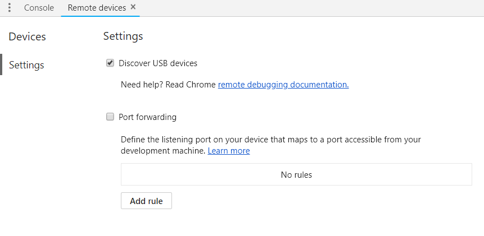Click the selection bar left of Settings
This screenshot has width=484, height=236.
tap(2, 65)
